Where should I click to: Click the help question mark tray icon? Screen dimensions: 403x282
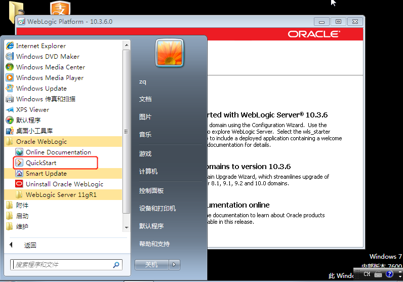pyautogui.click(x=389, y=274)
